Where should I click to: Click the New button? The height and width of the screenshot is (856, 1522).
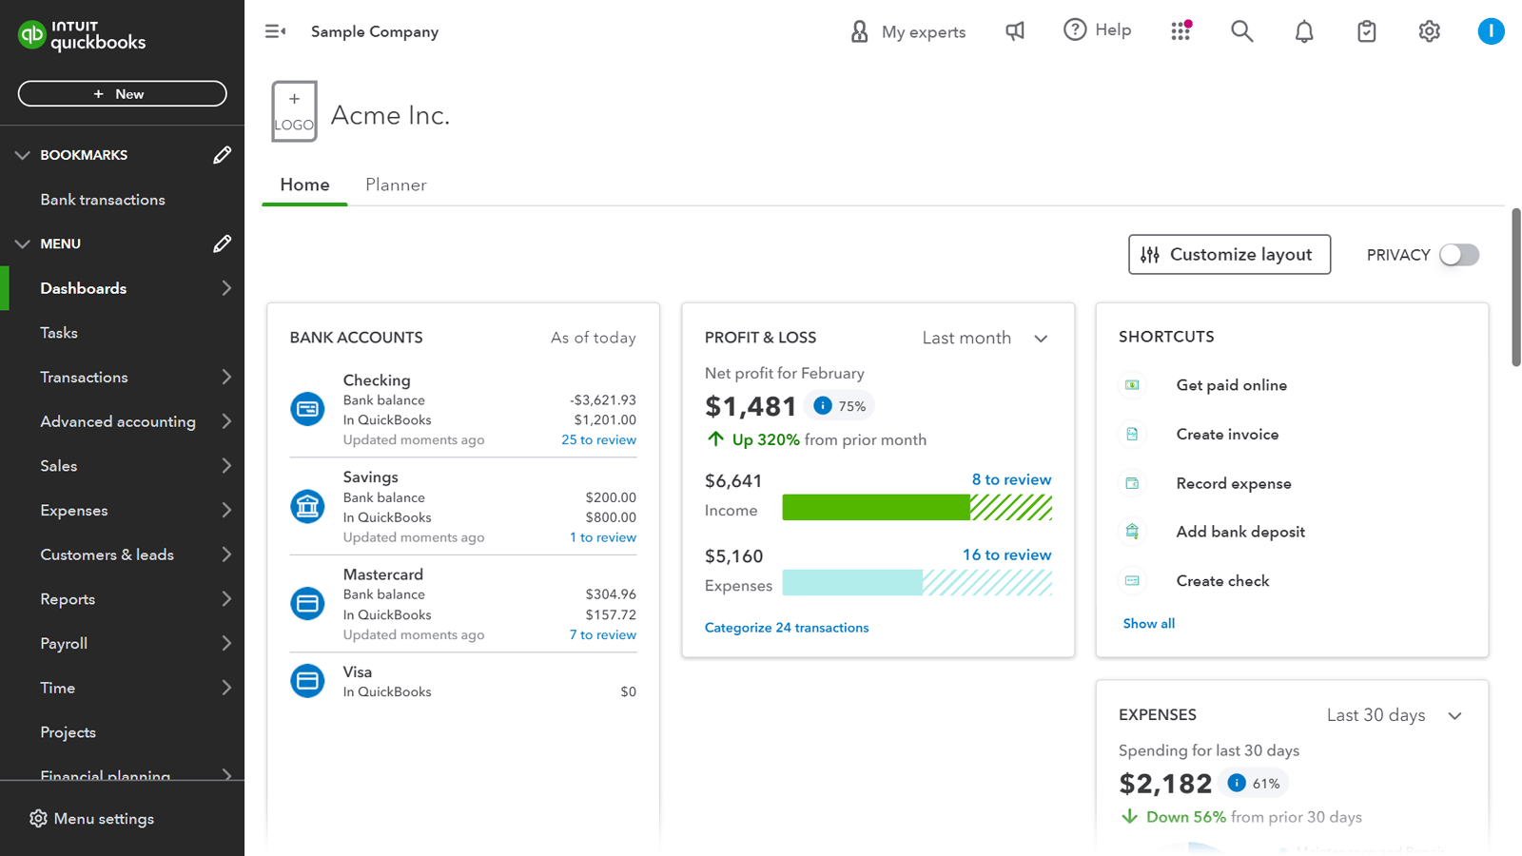pyautogui.click(x=122, y=93)
